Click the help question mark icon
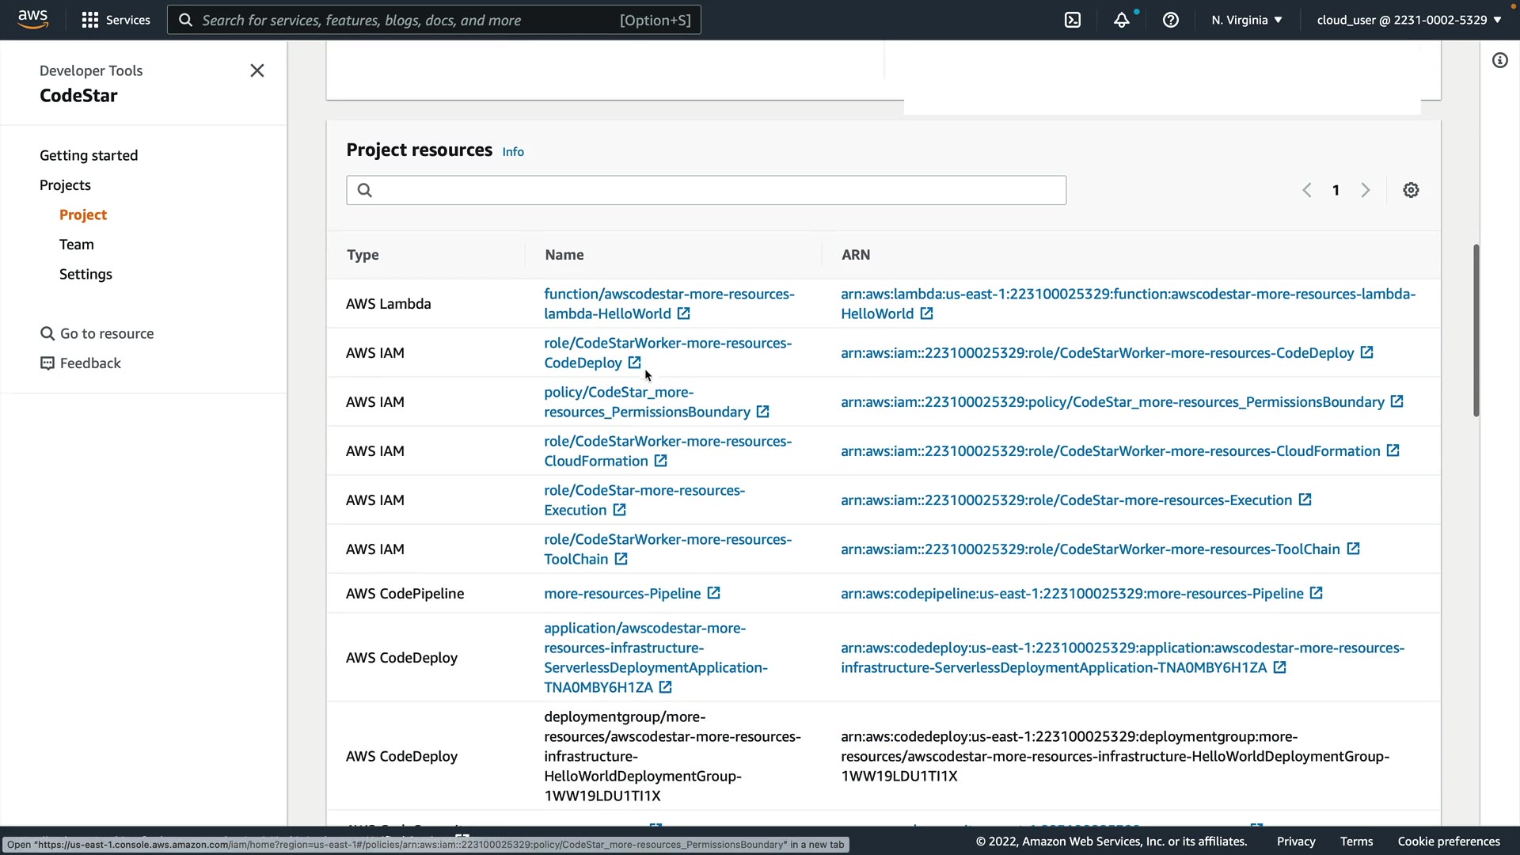 coord(1171,20)
